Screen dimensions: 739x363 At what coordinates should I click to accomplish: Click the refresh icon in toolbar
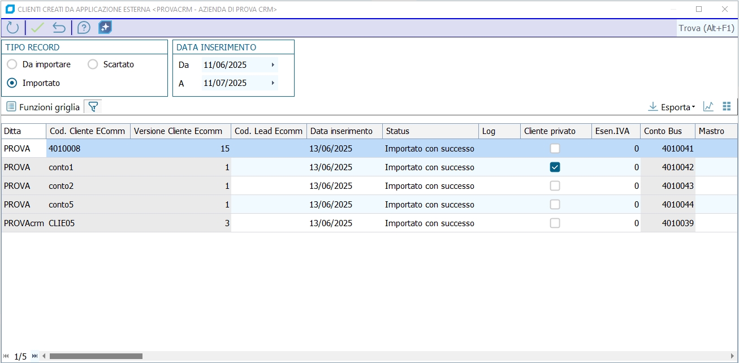point(12,28)
